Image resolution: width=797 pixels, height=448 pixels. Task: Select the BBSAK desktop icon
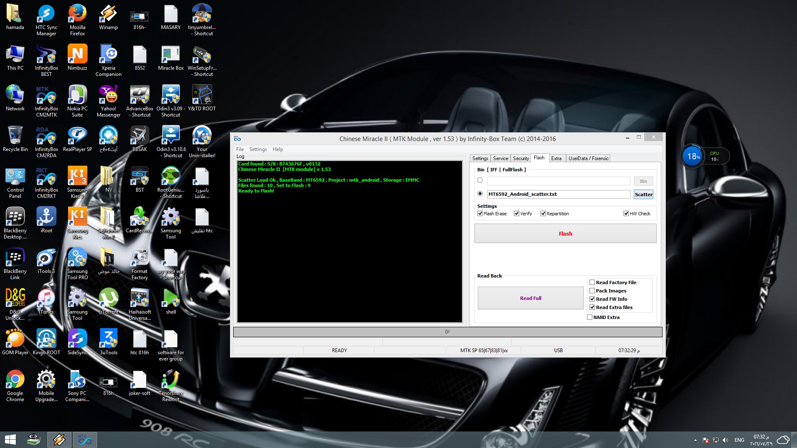[139, 139]
